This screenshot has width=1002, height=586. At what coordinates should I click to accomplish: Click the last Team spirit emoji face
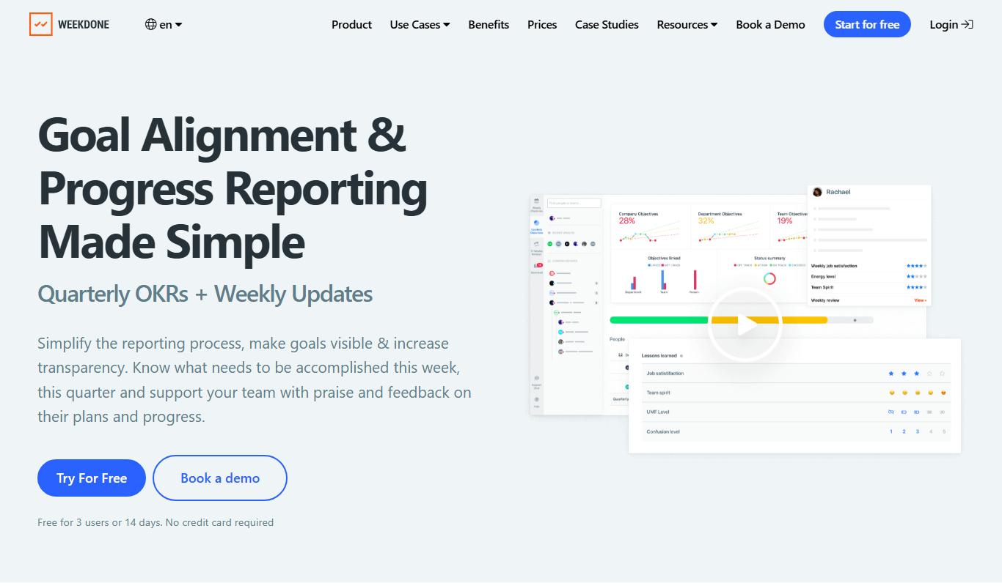tap(943, 393)
